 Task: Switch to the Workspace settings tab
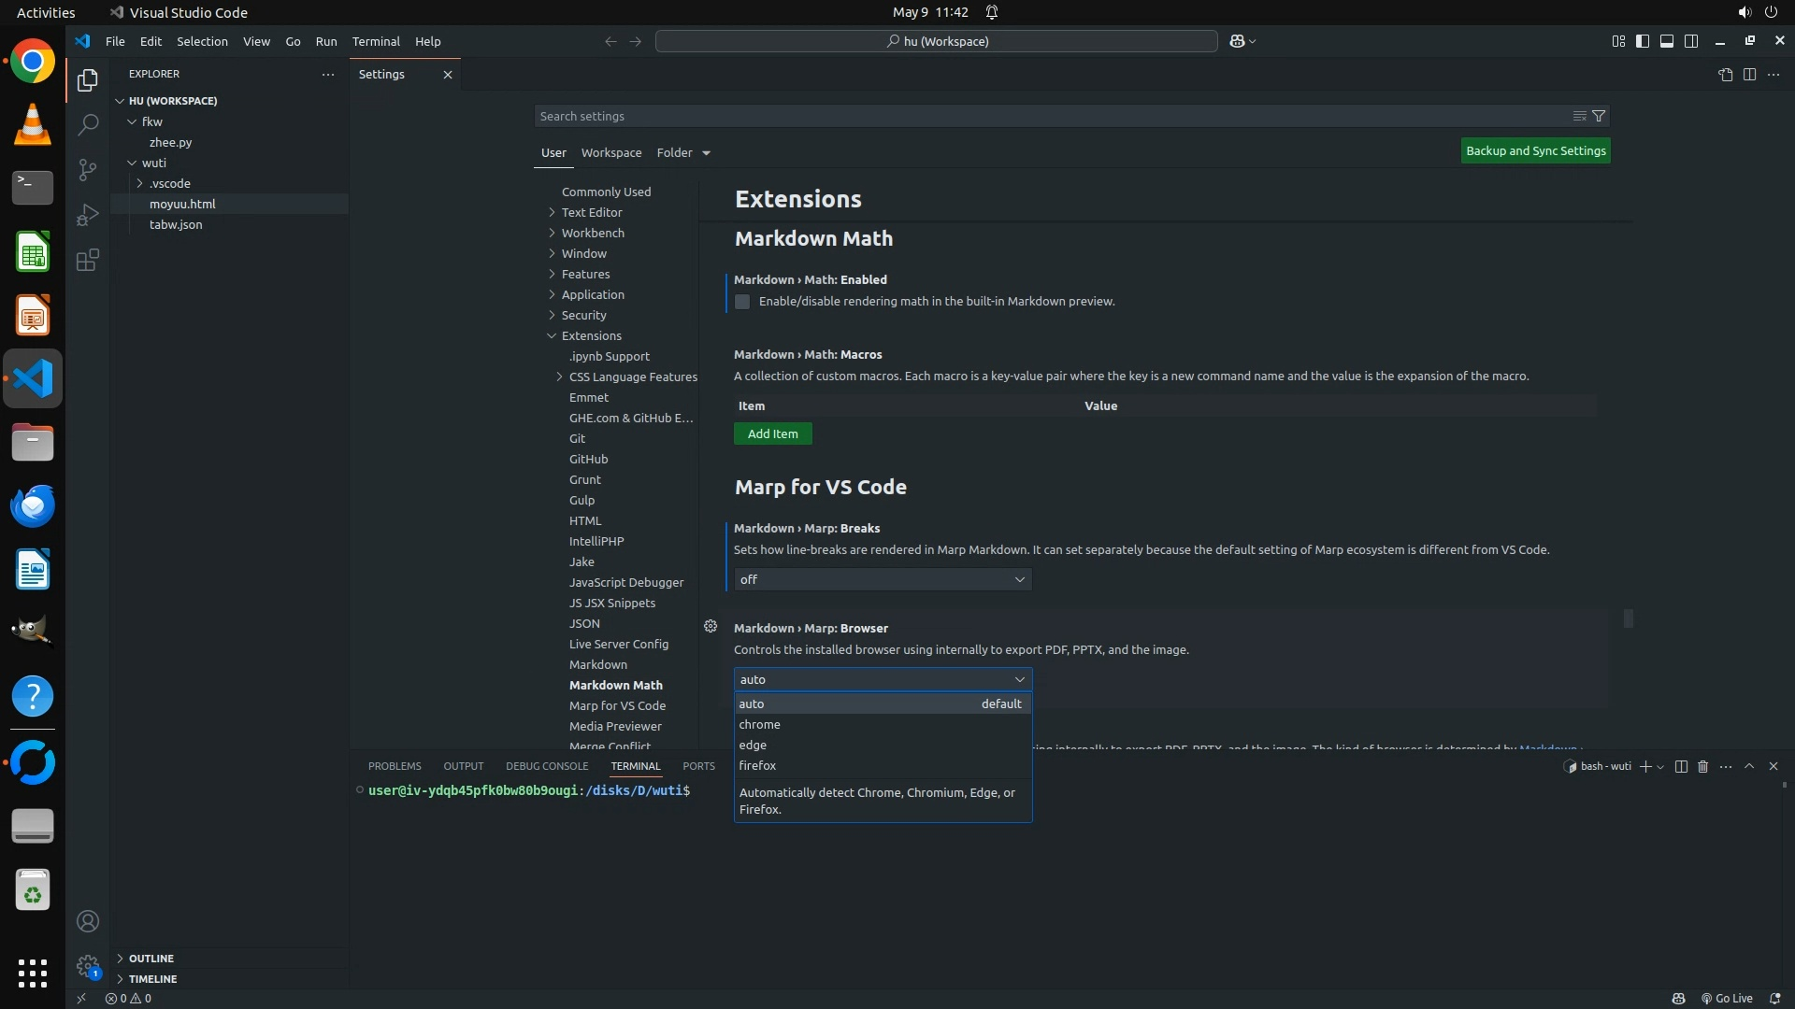pos(611,152)
